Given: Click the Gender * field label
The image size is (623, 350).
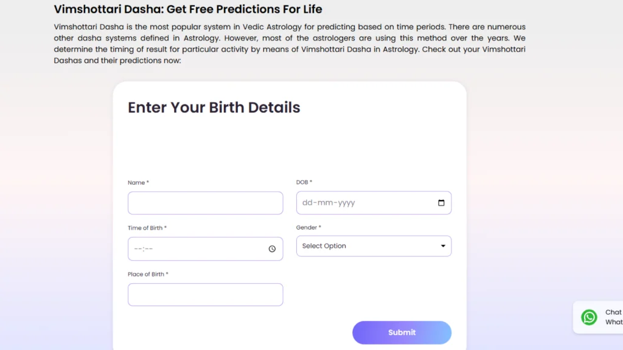Looking at the screenshot, I should (308, 227).
